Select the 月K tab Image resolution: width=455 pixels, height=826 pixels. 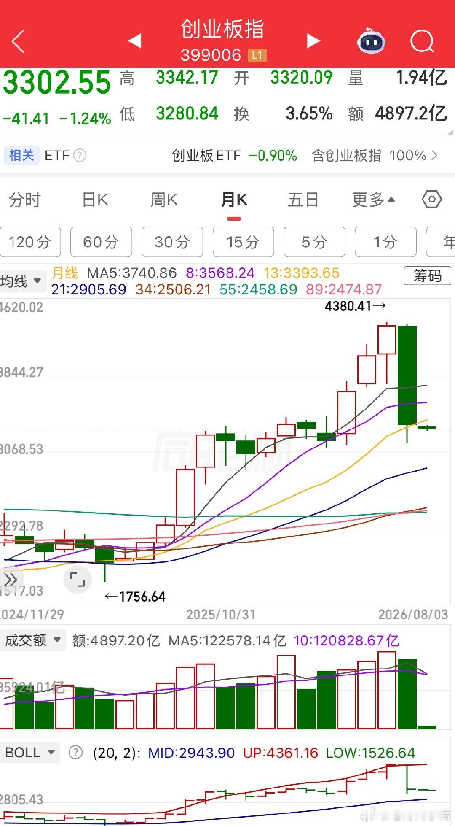point(234,200)
